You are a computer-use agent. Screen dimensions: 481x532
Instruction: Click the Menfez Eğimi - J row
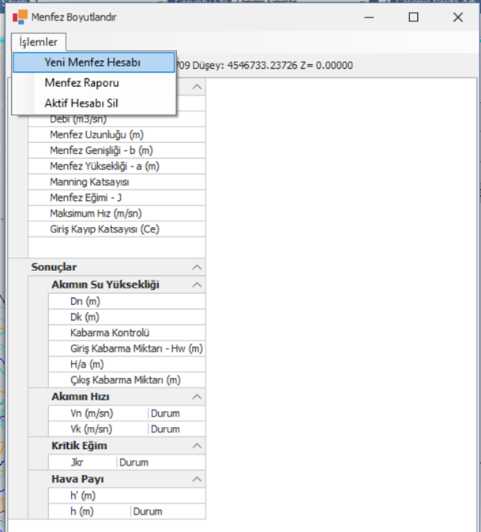117,198
